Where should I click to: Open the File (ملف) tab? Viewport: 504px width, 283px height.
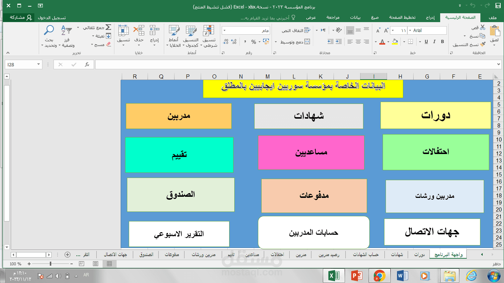click(492, 17)
